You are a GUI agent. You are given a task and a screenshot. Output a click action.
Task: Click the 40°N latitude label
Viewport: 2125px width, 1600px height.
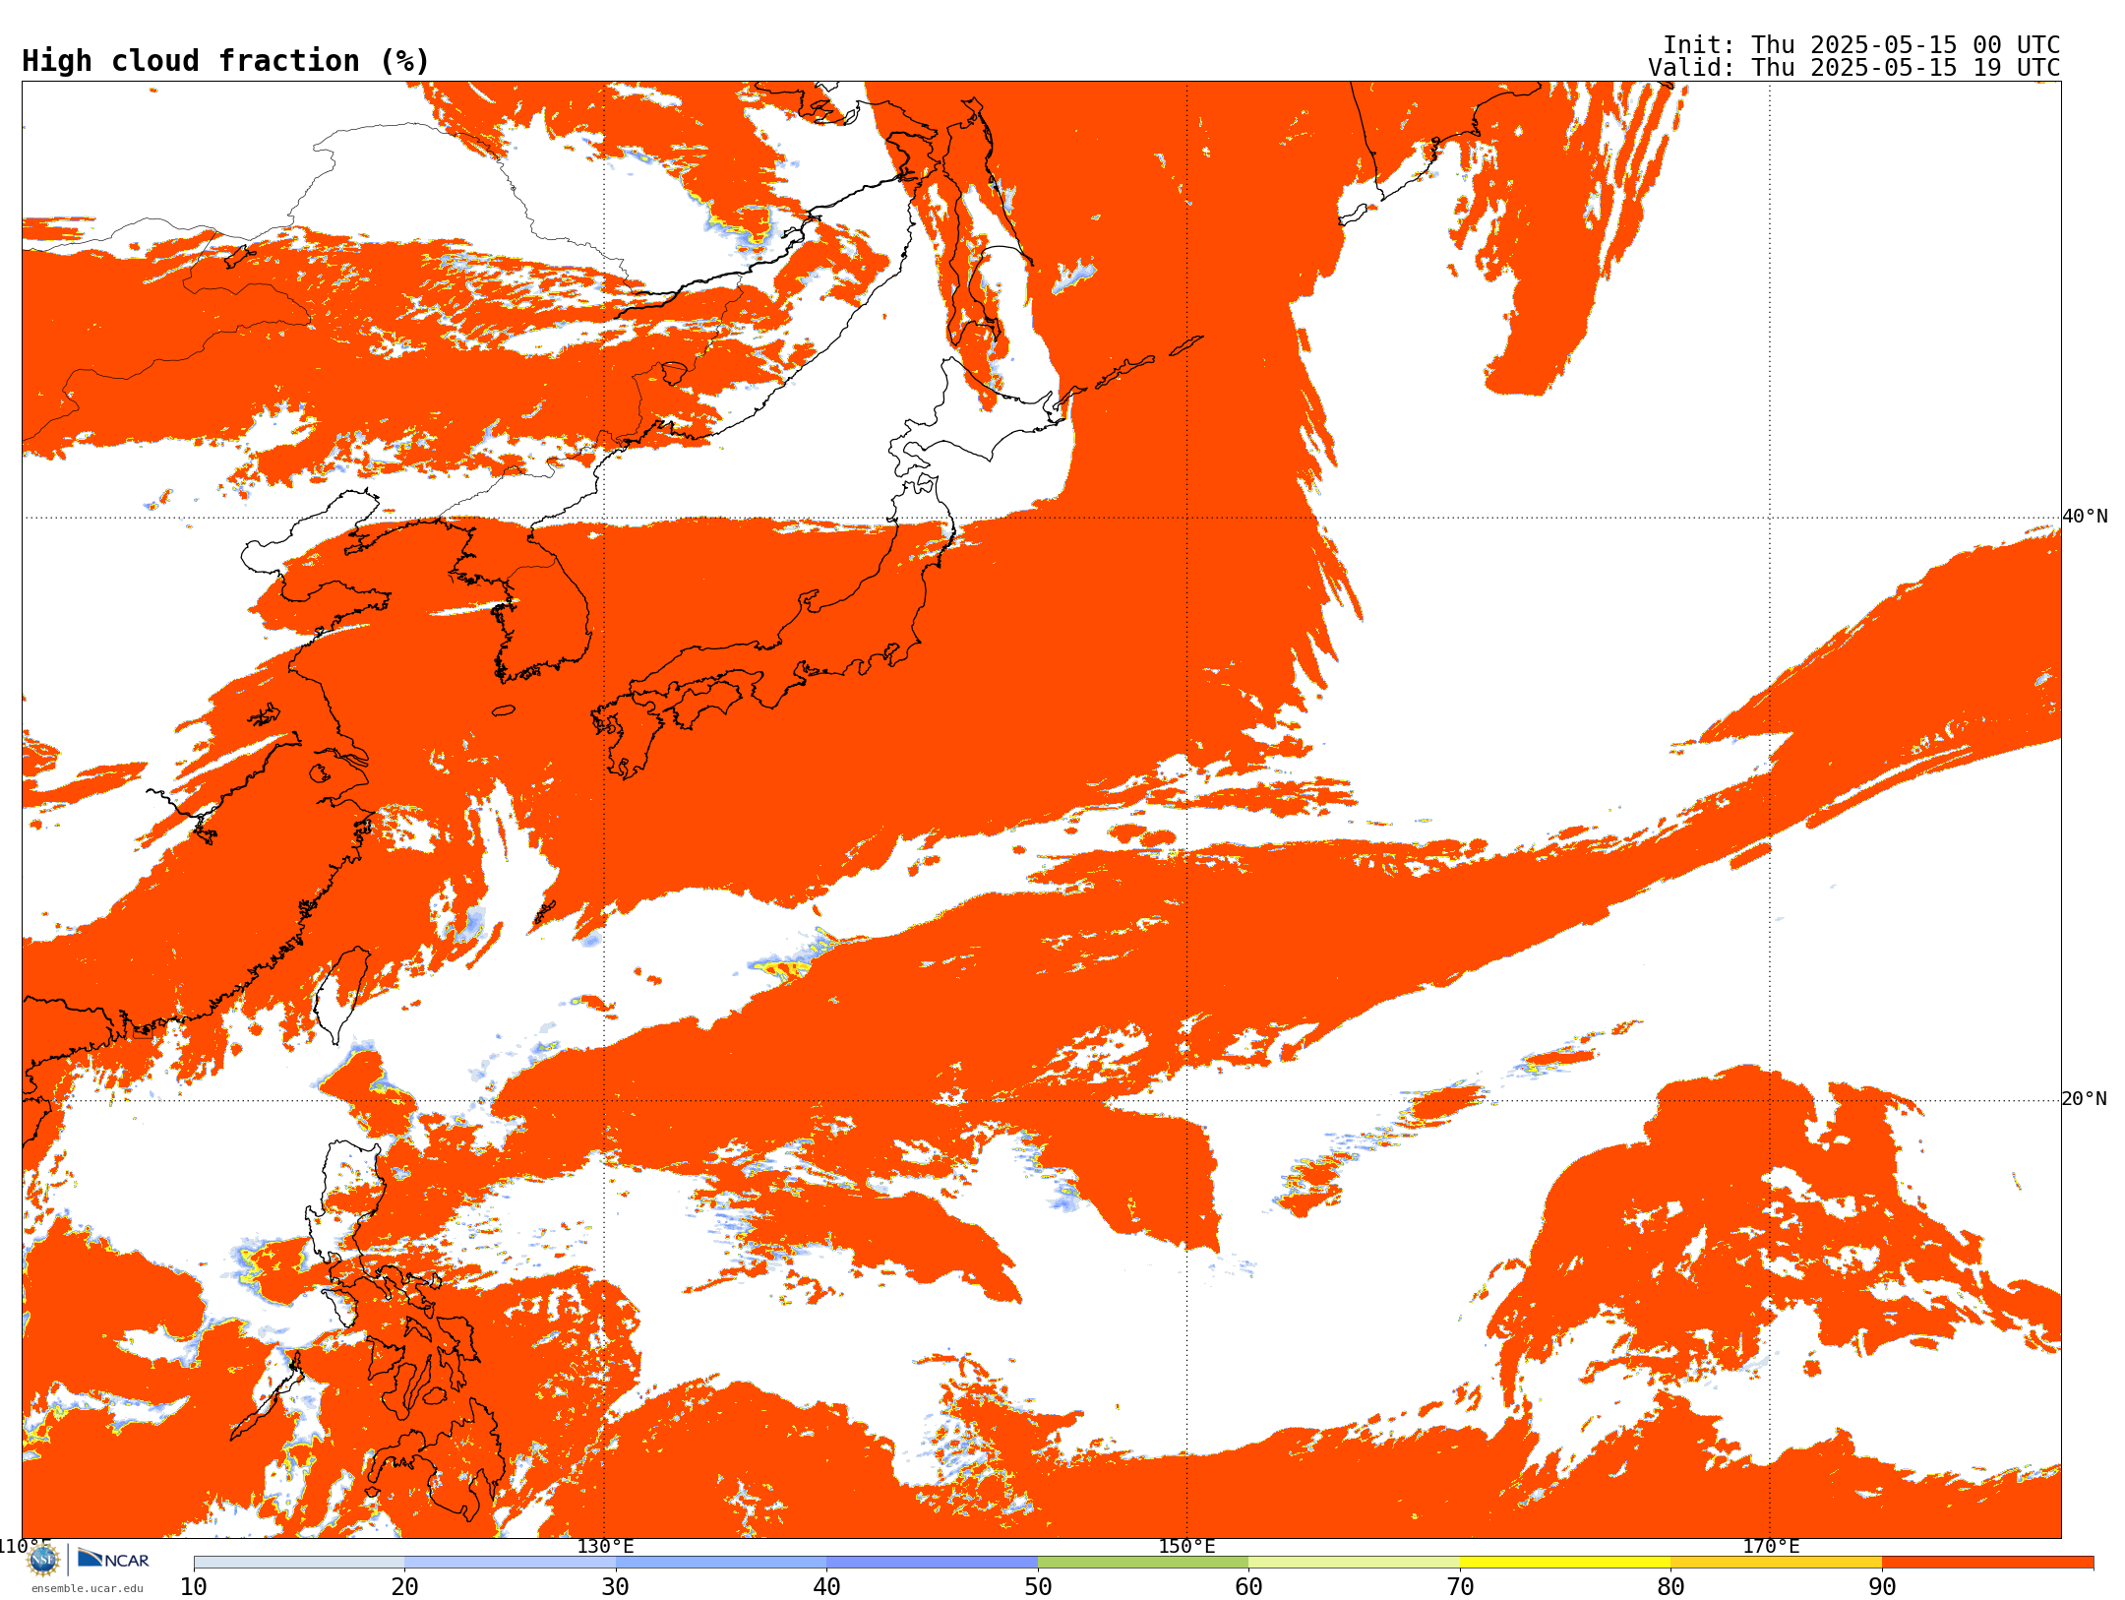pyautogui.click(x=2085, y=517)
